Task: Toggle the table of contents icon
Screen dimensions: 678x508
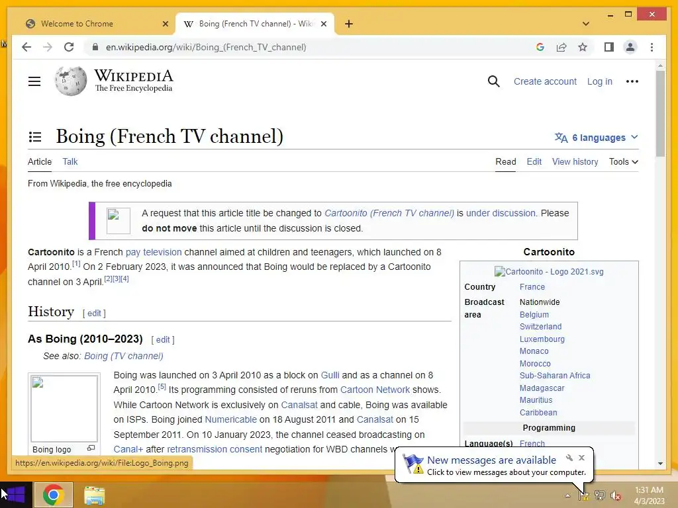Action: (35, 137)
